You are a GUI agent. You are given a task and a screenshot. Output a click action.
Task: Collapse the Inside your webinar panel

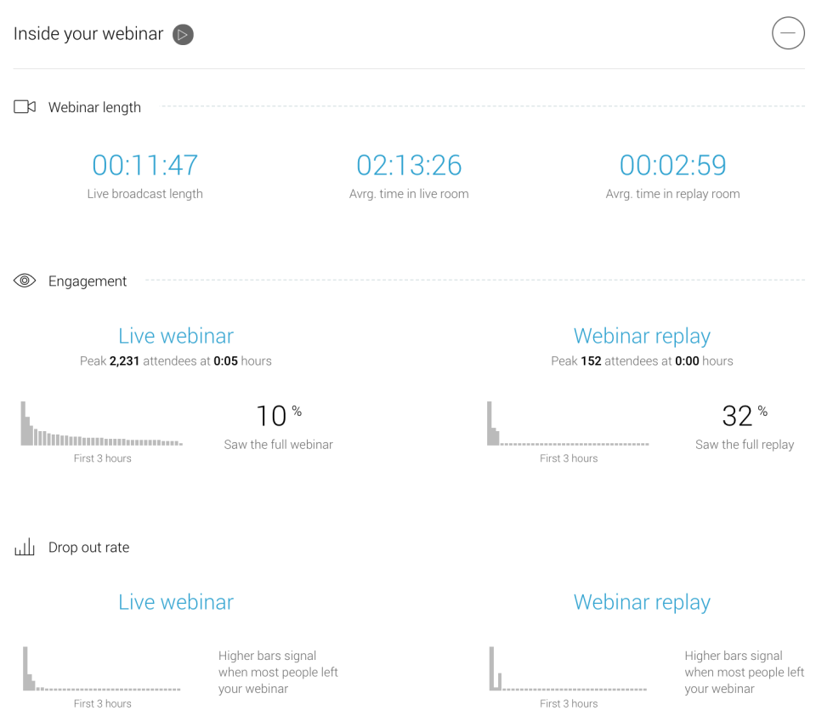[x=788, y=33]
